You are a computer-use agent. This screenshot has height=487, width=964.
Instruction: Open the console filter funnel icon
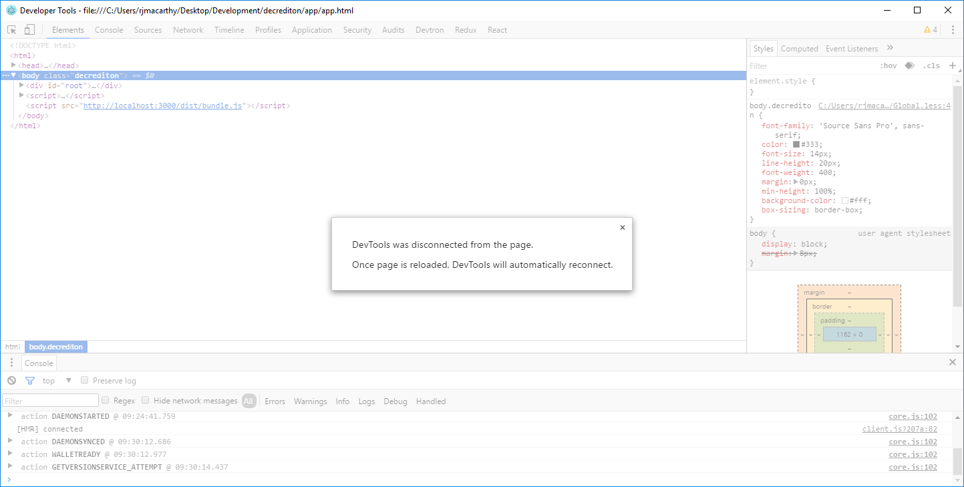(x=29, y=380)
